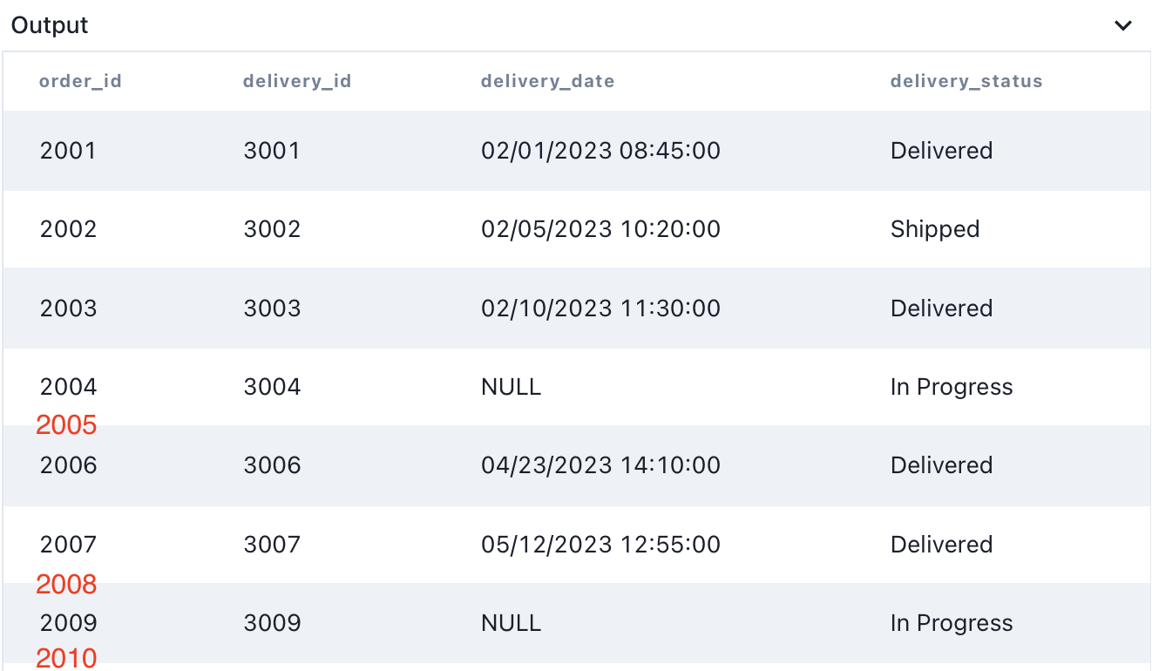Select delivery ID cell 3006
This screenshot has width=1152, height=671.
(272, 465)
